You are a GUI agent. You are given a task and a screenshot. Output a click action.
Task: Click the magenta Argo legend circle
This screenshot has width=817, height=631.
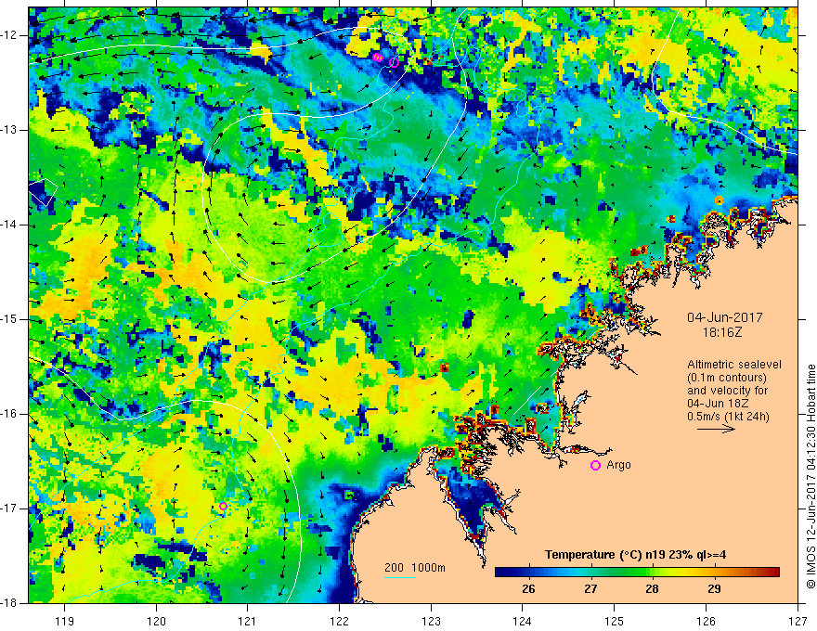click(595, 466)
